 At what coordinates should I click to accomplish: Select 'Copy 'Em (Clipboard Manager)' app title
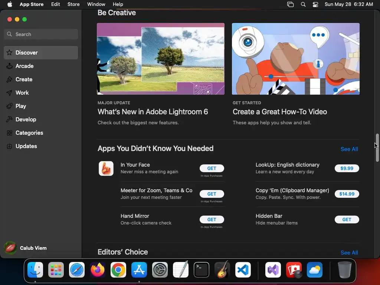tap(292, 190)
